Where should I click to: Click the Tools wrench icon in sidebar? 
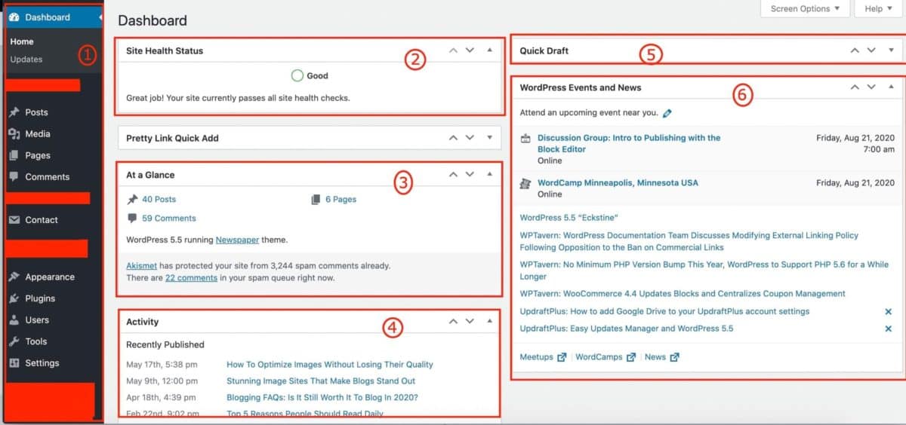14,341
